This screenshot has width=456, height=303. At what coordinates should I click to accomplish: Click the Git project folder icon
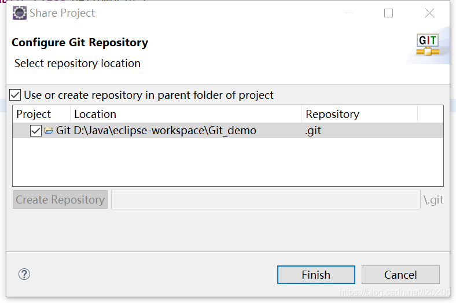(49, 131)
